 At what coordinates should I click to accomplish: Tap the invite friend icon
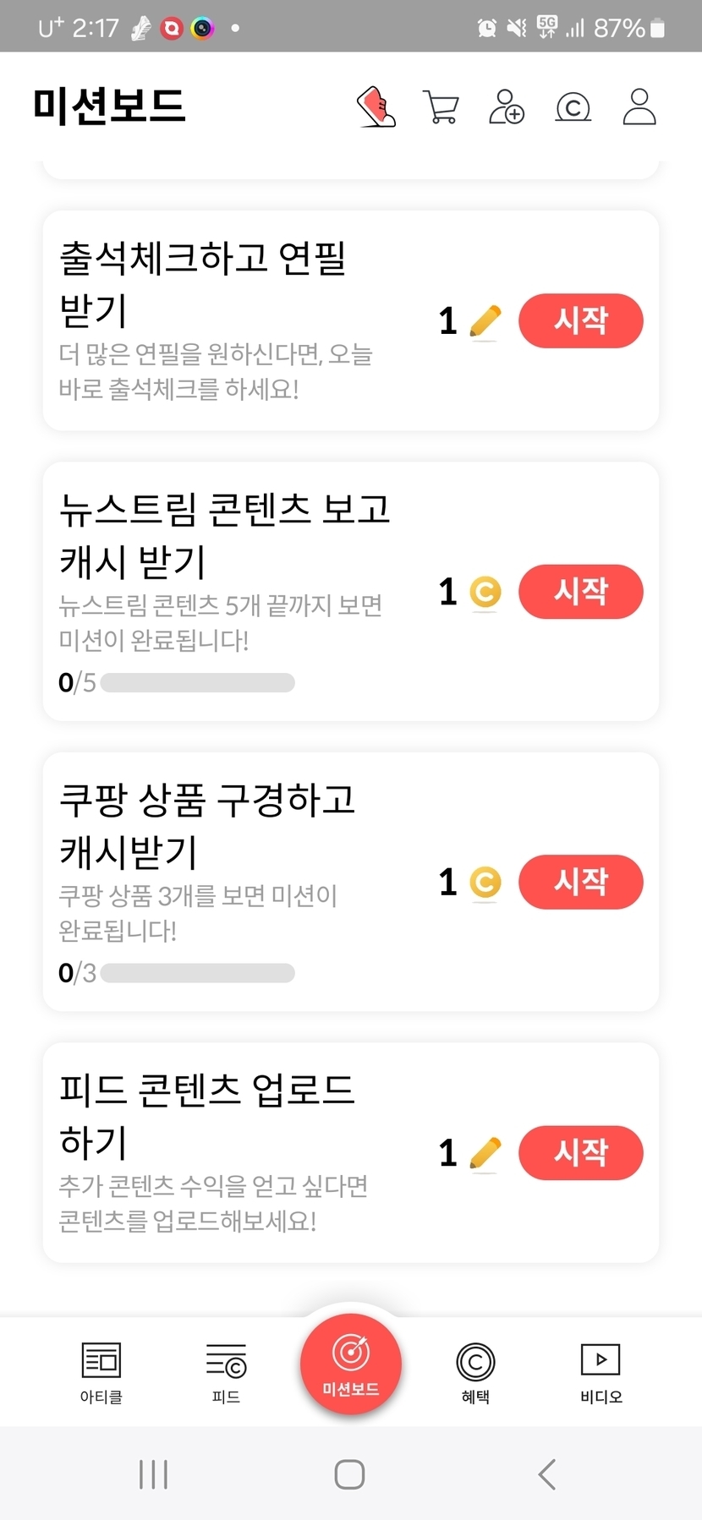click(x=507, y=107)
